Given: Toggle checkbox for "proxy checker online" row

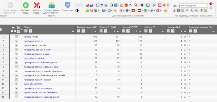Looking at the screenshot, I should coord(17,58).
